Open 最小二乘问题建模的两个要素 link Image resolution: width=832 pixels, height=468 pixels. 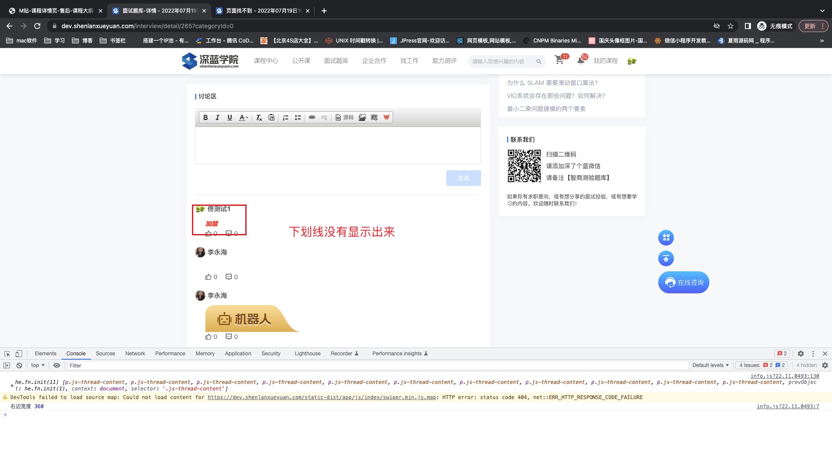tap(546, 109)
